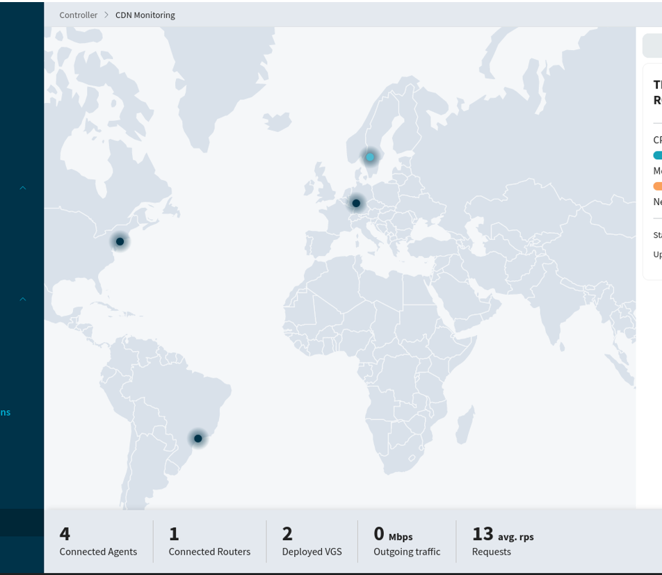Image resolution: width=662 pixels, height=575 pixels.
Task: Open the sidebar item ending in 'ns'
Action: pyautogui.click(x=6, y=412)
